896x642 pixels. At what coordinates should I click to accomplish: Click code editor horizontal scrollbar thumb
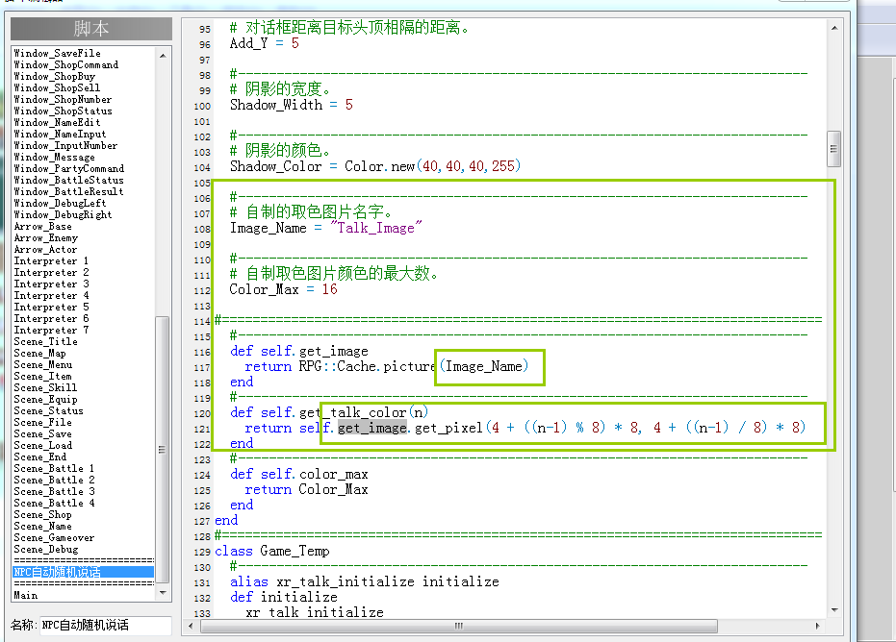[x=459, y=626]
